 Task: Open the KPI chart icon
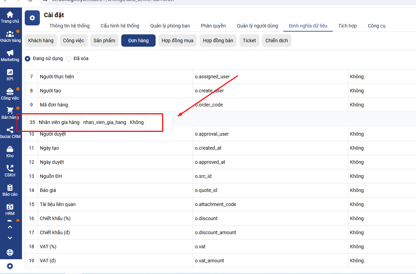(x=10, y=72)
